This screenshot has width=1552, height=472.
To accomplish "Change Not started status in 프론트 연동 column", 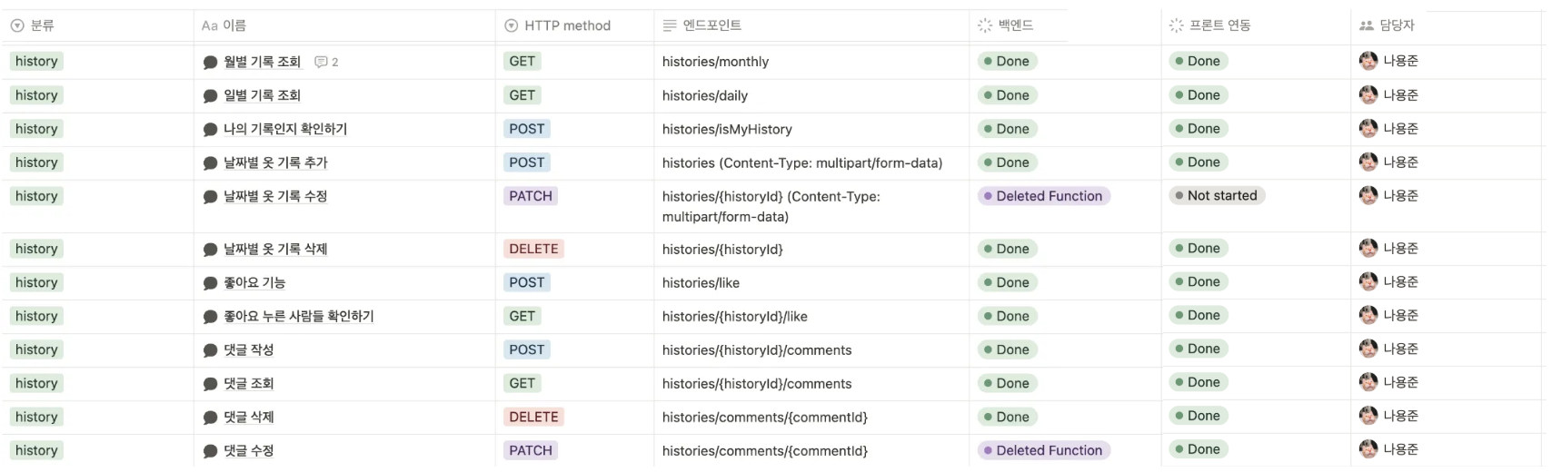I will click(1217, 195).
